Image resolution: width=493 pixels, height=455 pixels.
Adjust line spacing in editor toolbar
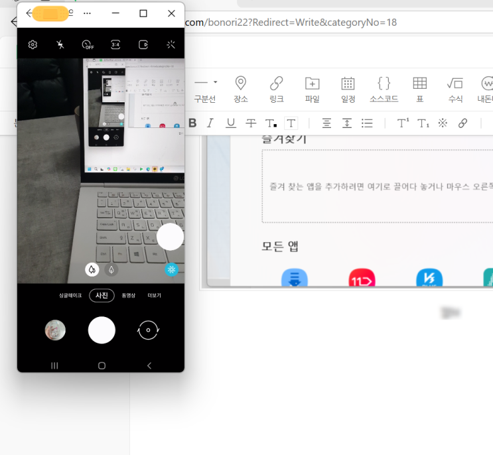pyautogui.click(x=347, y=123)
